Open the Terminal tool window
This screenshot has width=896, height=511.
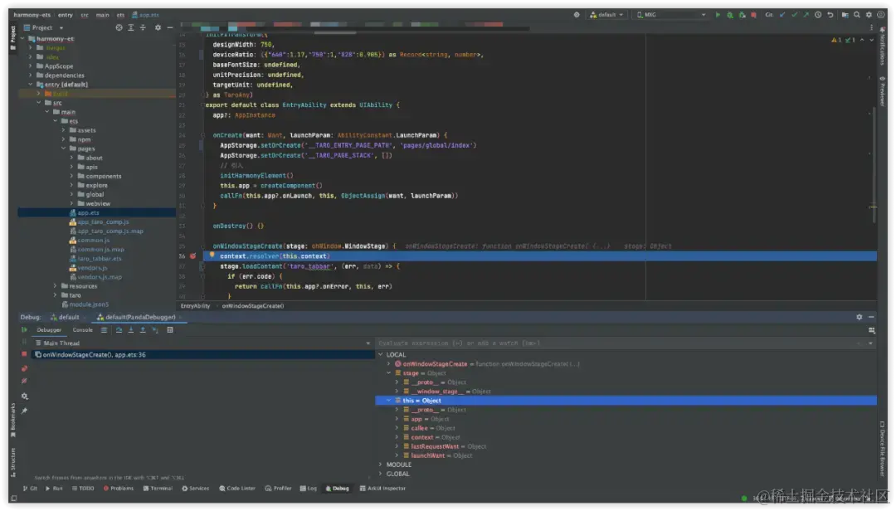[158, 489]
